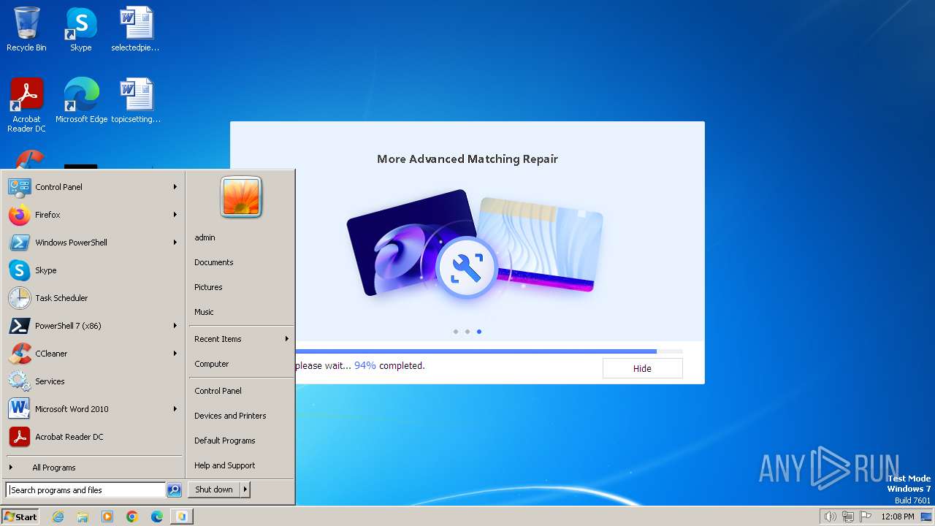
Task: Select the first slide indicator dot
Action: click(x=456, y=332)
